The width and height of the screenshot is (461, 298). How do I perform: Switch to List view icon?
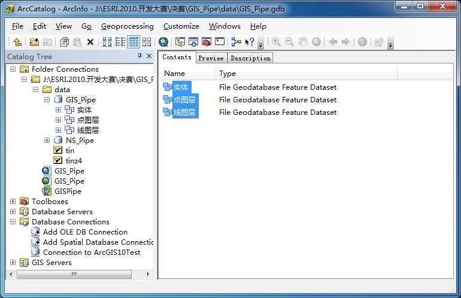coord(120,42)
